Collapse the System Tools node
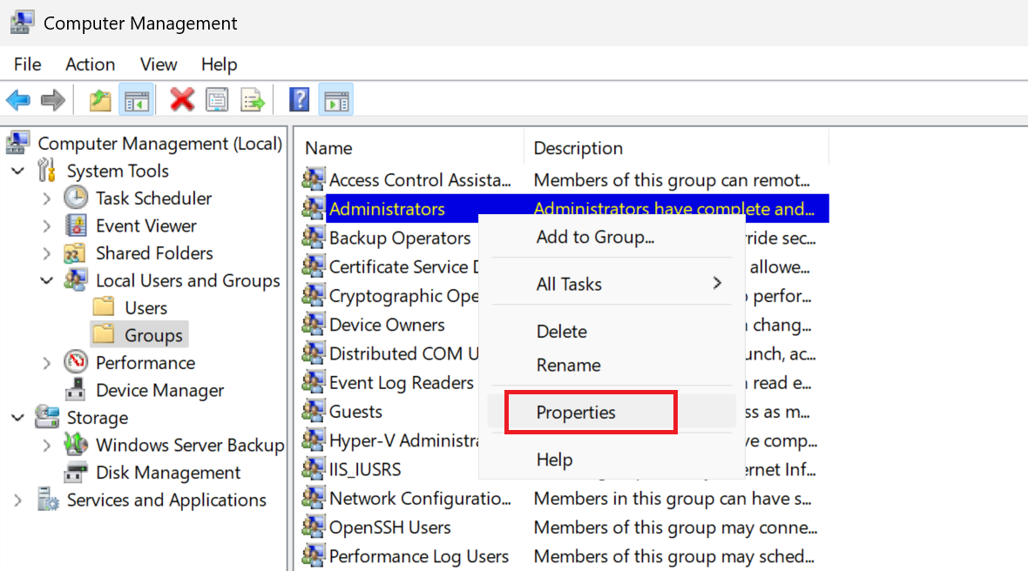 pyautogui.click(x=17, y=171)
